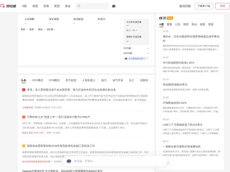This screenshot has height=172, width=230.
Task: Click the search magnifier icon
Action: (79, 6)
